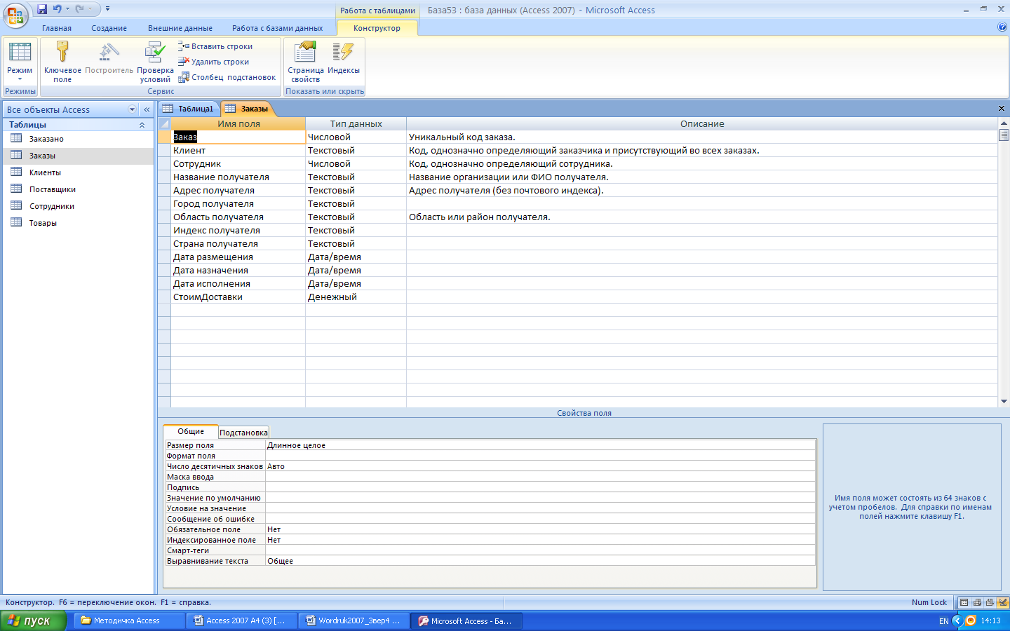
Task: Open the round Office button menu
Action: 15,15
